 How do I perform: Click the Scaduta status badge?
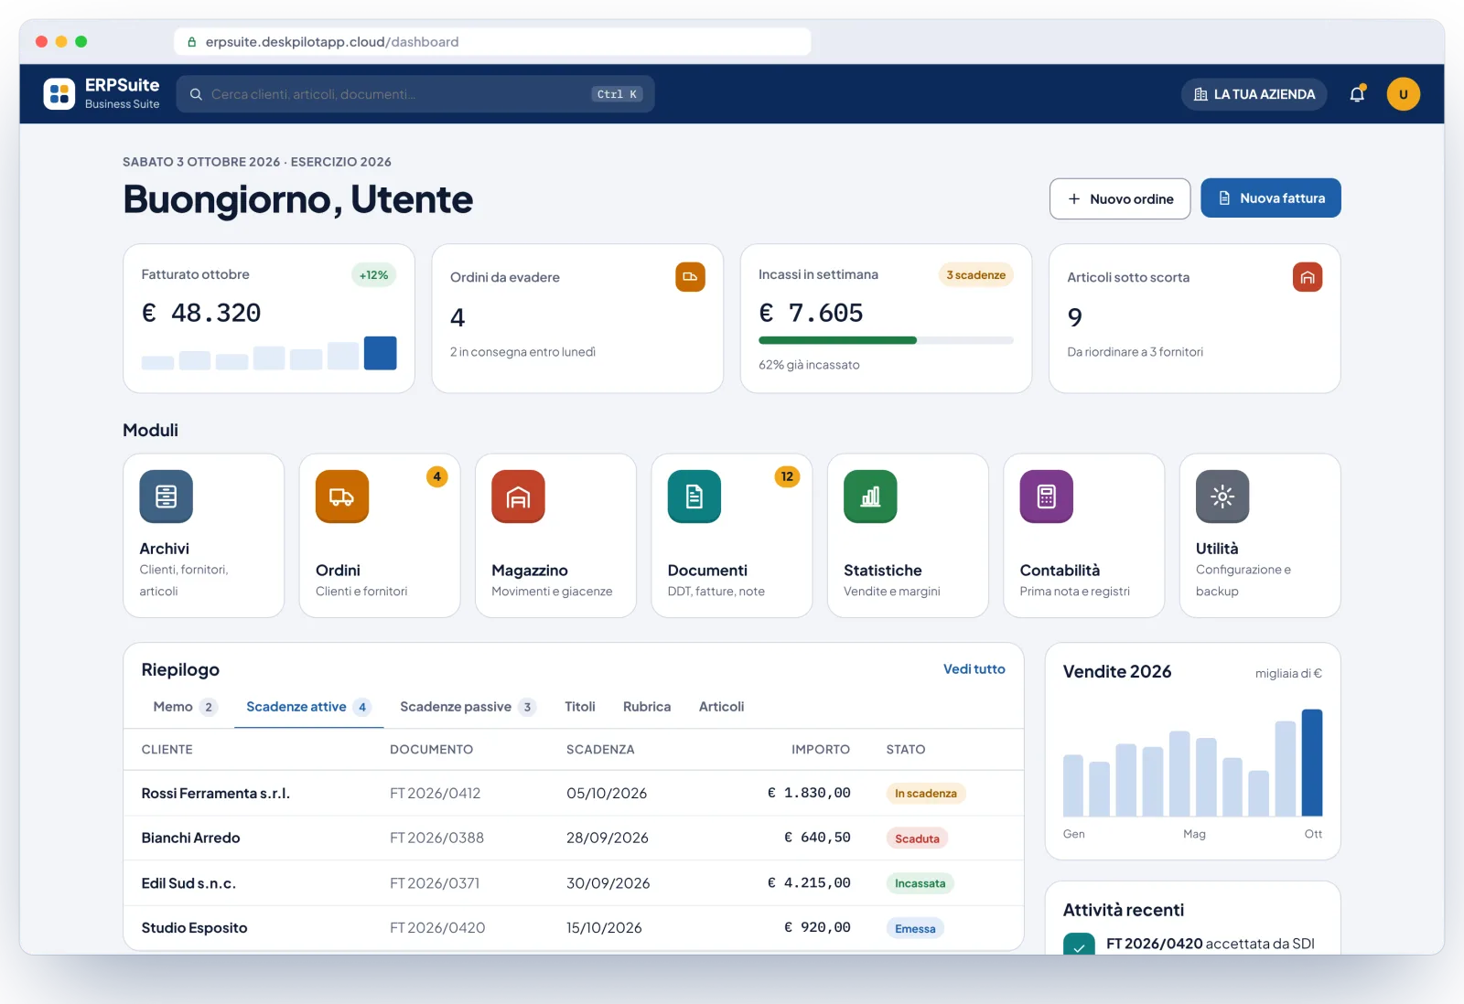click(x=917, y=838)
